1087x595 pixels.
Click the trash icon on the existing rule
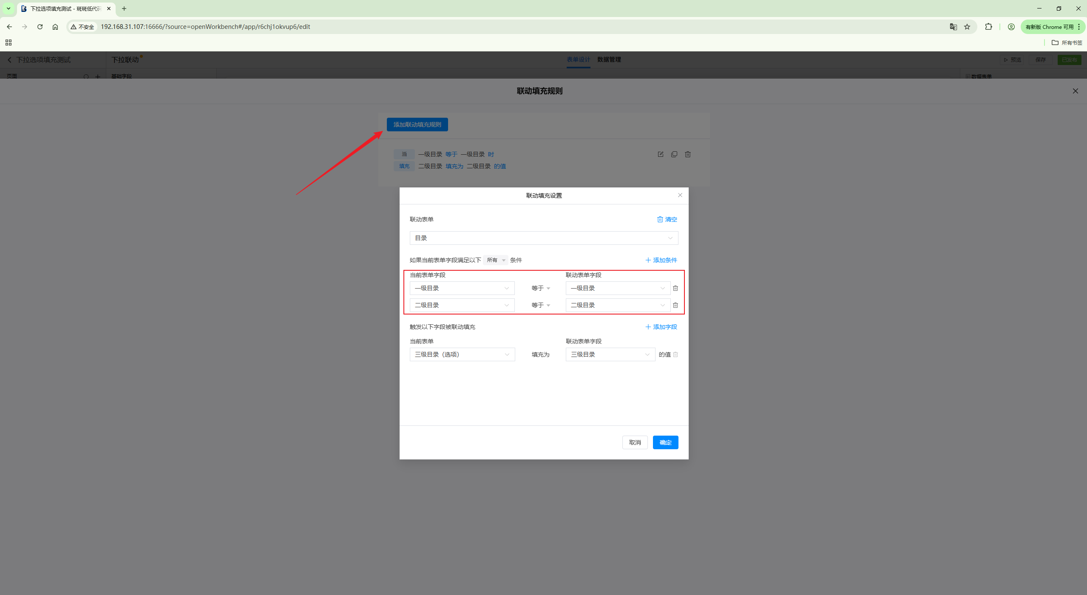(x=687, y=154)
